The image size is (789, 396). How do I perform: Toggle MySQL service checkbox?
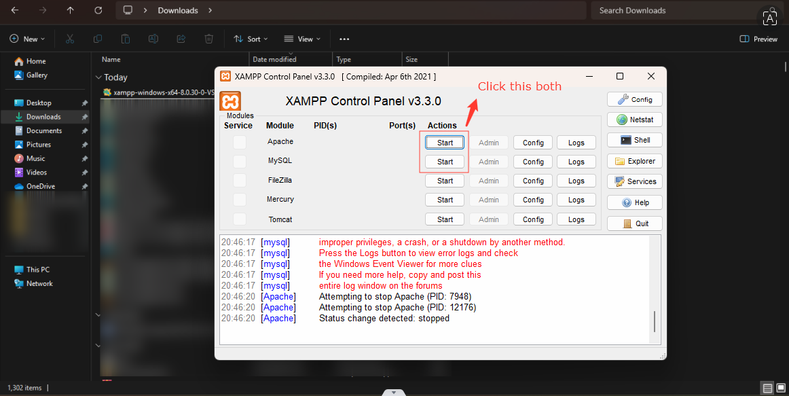coord(240,161)
